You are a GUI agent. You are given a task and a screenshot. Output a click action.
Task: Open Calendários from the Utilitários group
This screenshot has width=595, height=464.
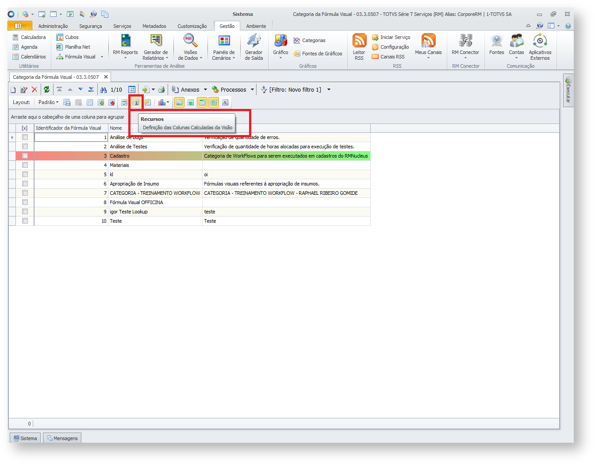pos(29,57)
